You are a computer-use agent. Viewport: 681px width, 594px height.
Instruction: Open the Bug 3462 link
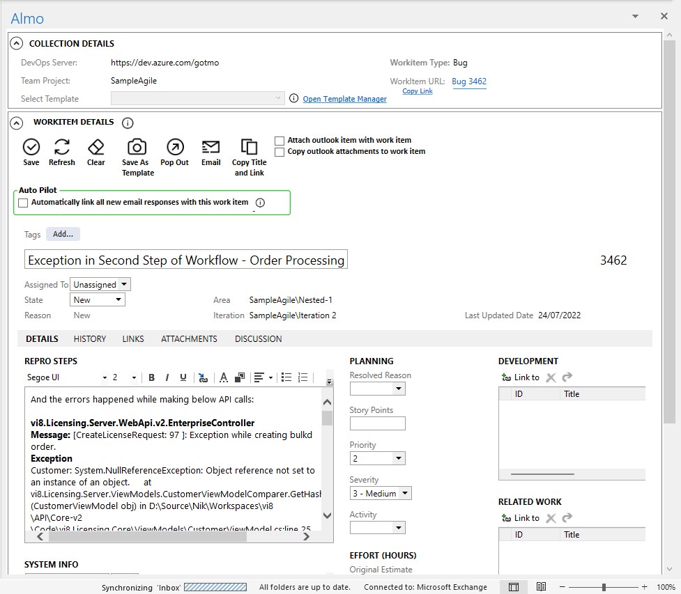469,81
